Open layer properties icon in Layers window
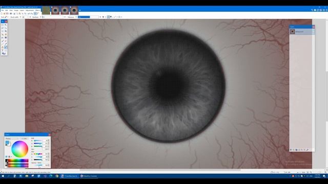 [307, 150]
